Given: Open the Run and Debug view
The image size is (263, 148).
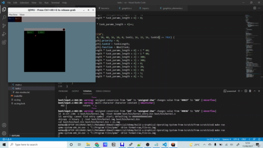Looking at the screenshot, I should 4,34.
